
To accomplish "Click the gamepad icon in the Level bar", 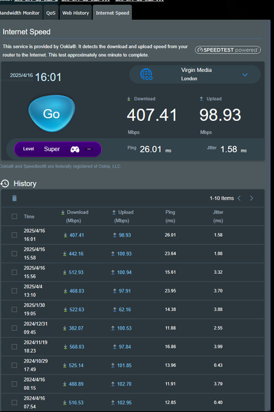I will (75, 149).
